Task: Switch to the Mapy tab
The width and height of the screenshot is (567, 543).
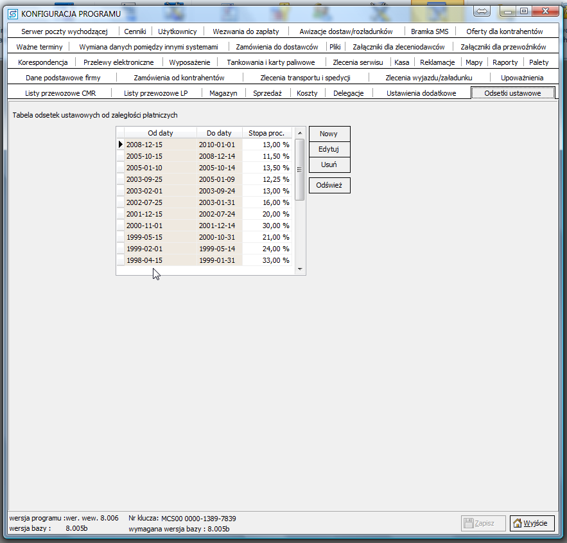Action: click(474, 62)
